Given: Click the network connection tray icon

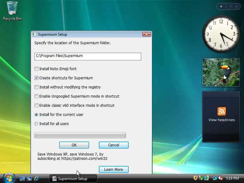Looking at the screenshot, I should 215,178.
